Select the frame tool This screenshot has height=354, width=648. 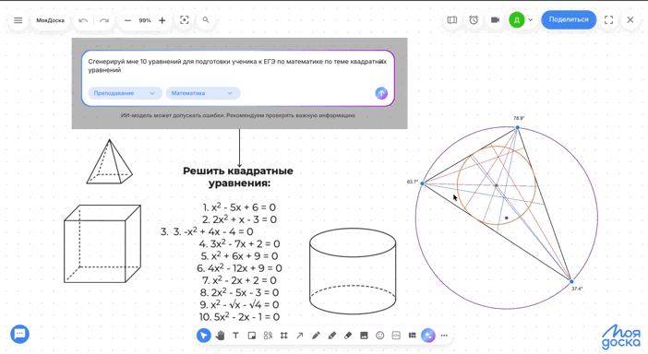tap(284, 336)
